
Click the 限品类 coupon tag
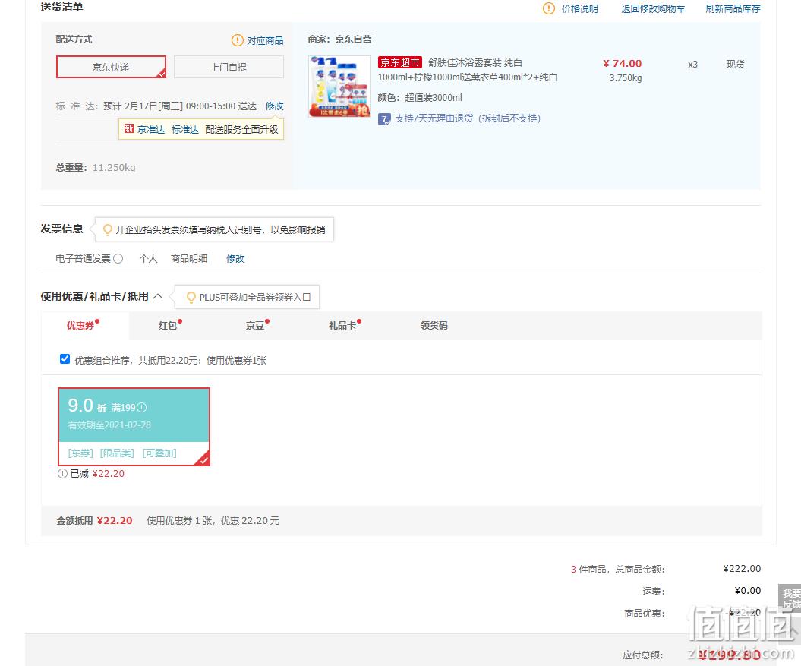(117, 453)
